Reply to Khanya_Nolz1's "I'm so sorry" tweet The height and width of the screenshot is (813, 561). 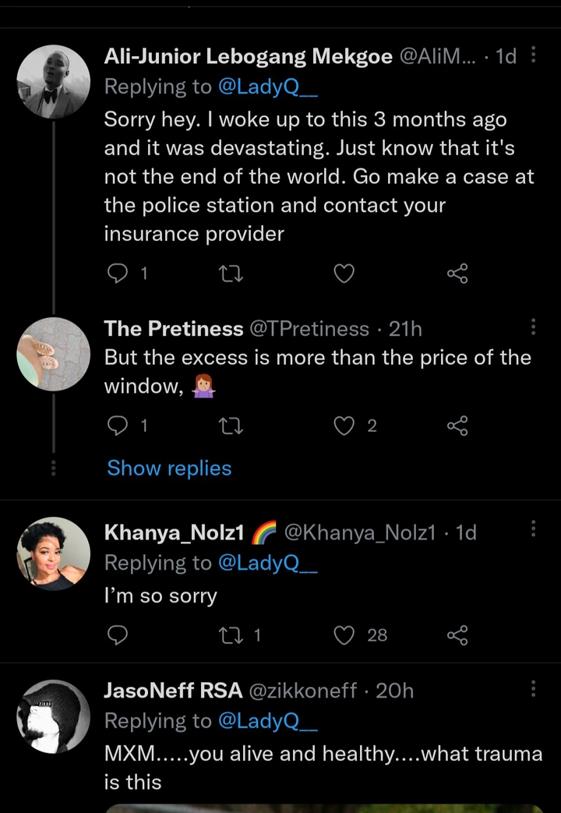117,635
